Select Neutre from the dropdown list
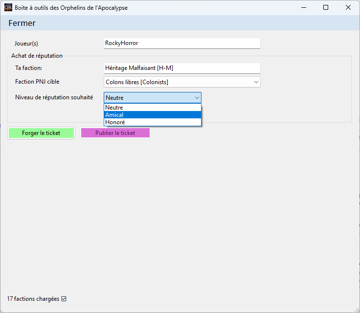Screen dimensions: 360x313 point(152,108)
